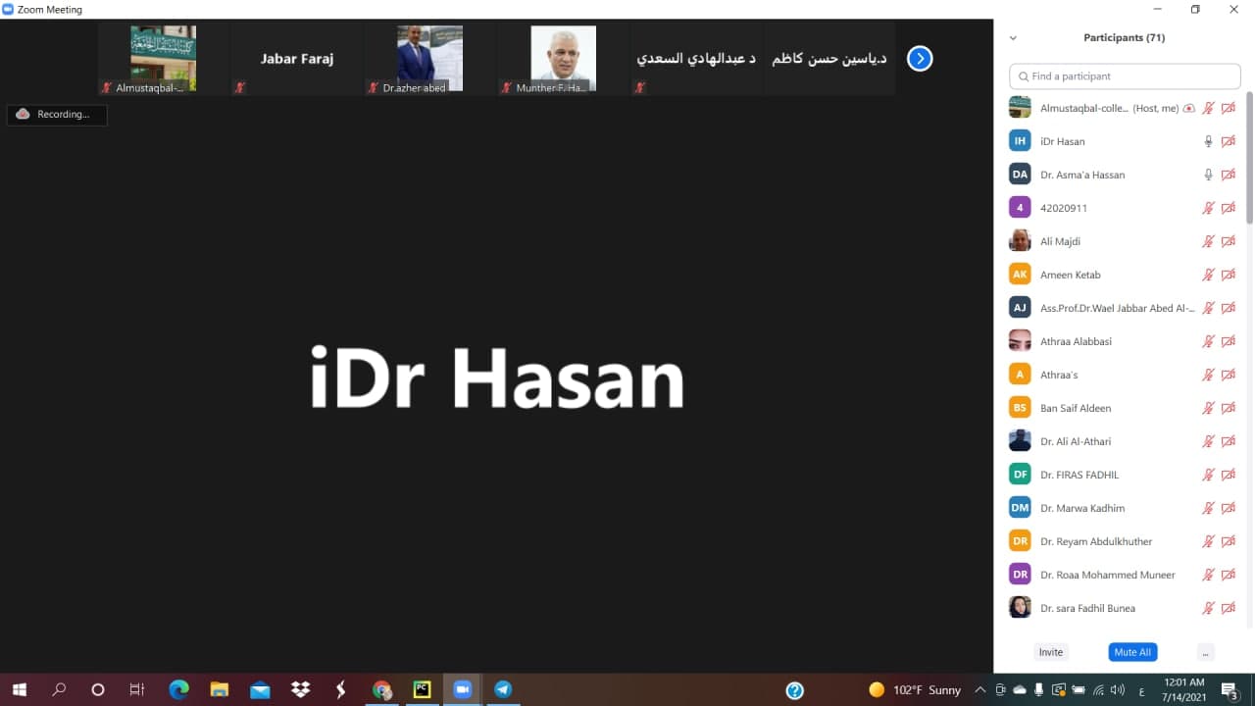Screen dimensions: 1255x706
Task: Toggle Athraa Alabbasi's muted microphone icon
Action: (1209, 341)
